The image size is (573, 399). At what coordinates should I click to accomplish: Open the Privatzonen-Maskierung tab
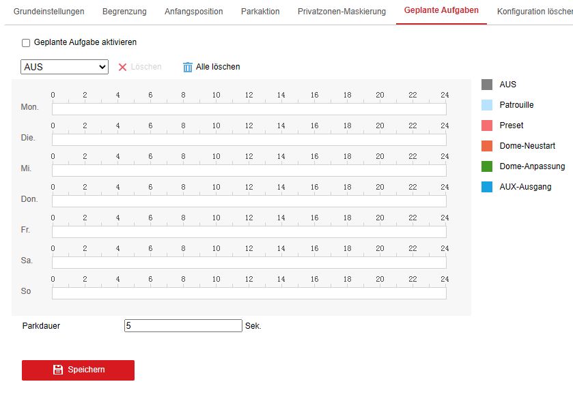point(341,12)
